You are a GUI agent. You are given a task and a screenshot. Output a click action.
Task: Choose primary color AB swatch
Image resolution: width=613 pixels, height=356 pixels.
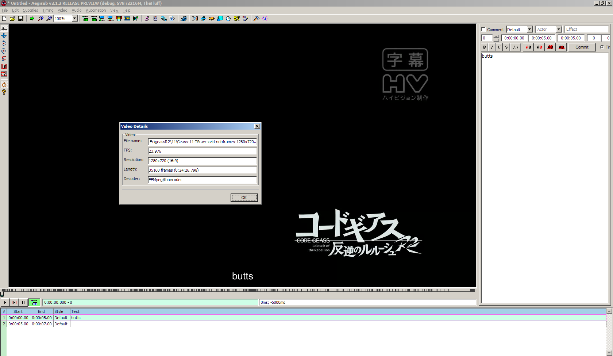pos(528,47)
